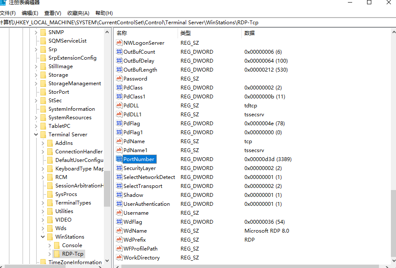Click the PortNumber data value 0x00000d3d (3389)
This screenshot has height=268, width=396.
[x=268, y=159]
